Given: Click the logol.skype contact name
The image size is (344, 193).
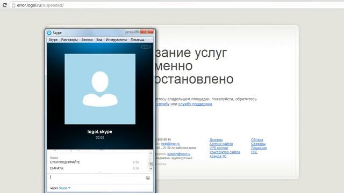Looking at the screenshot, I should pos(100,131).
